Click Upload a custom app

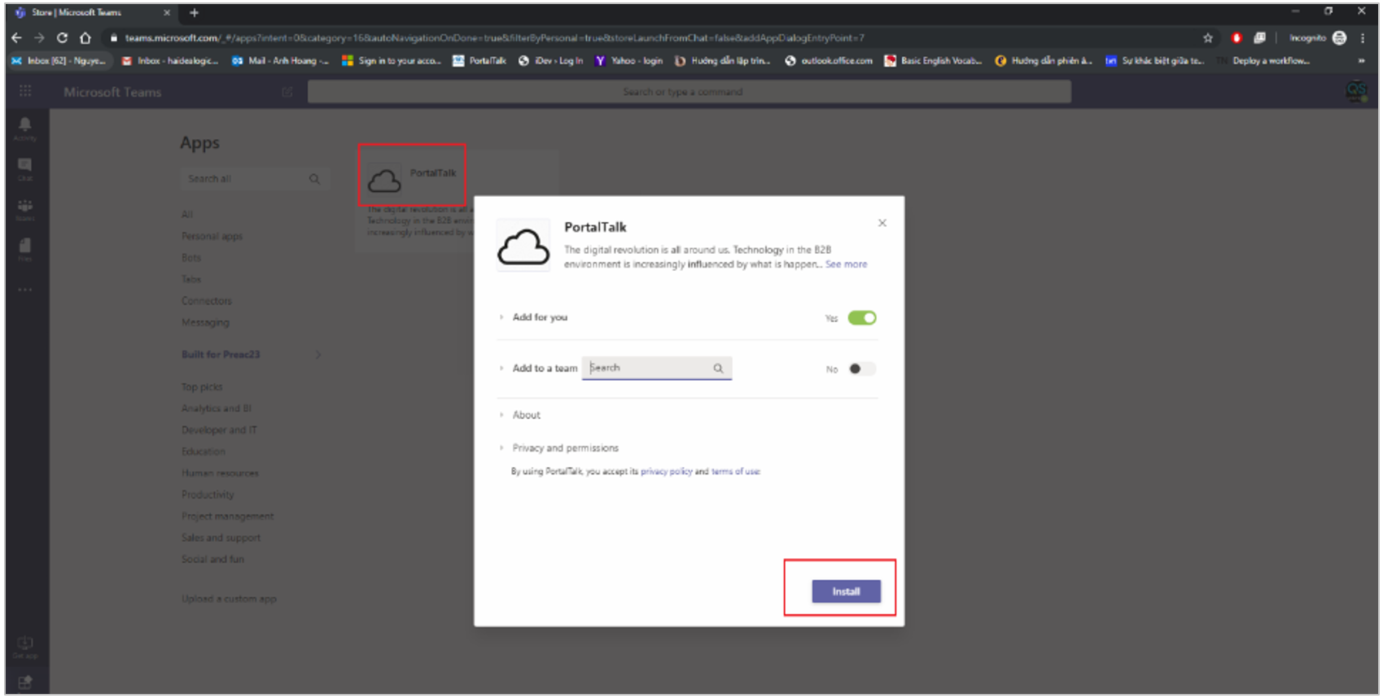click(229, 599)
